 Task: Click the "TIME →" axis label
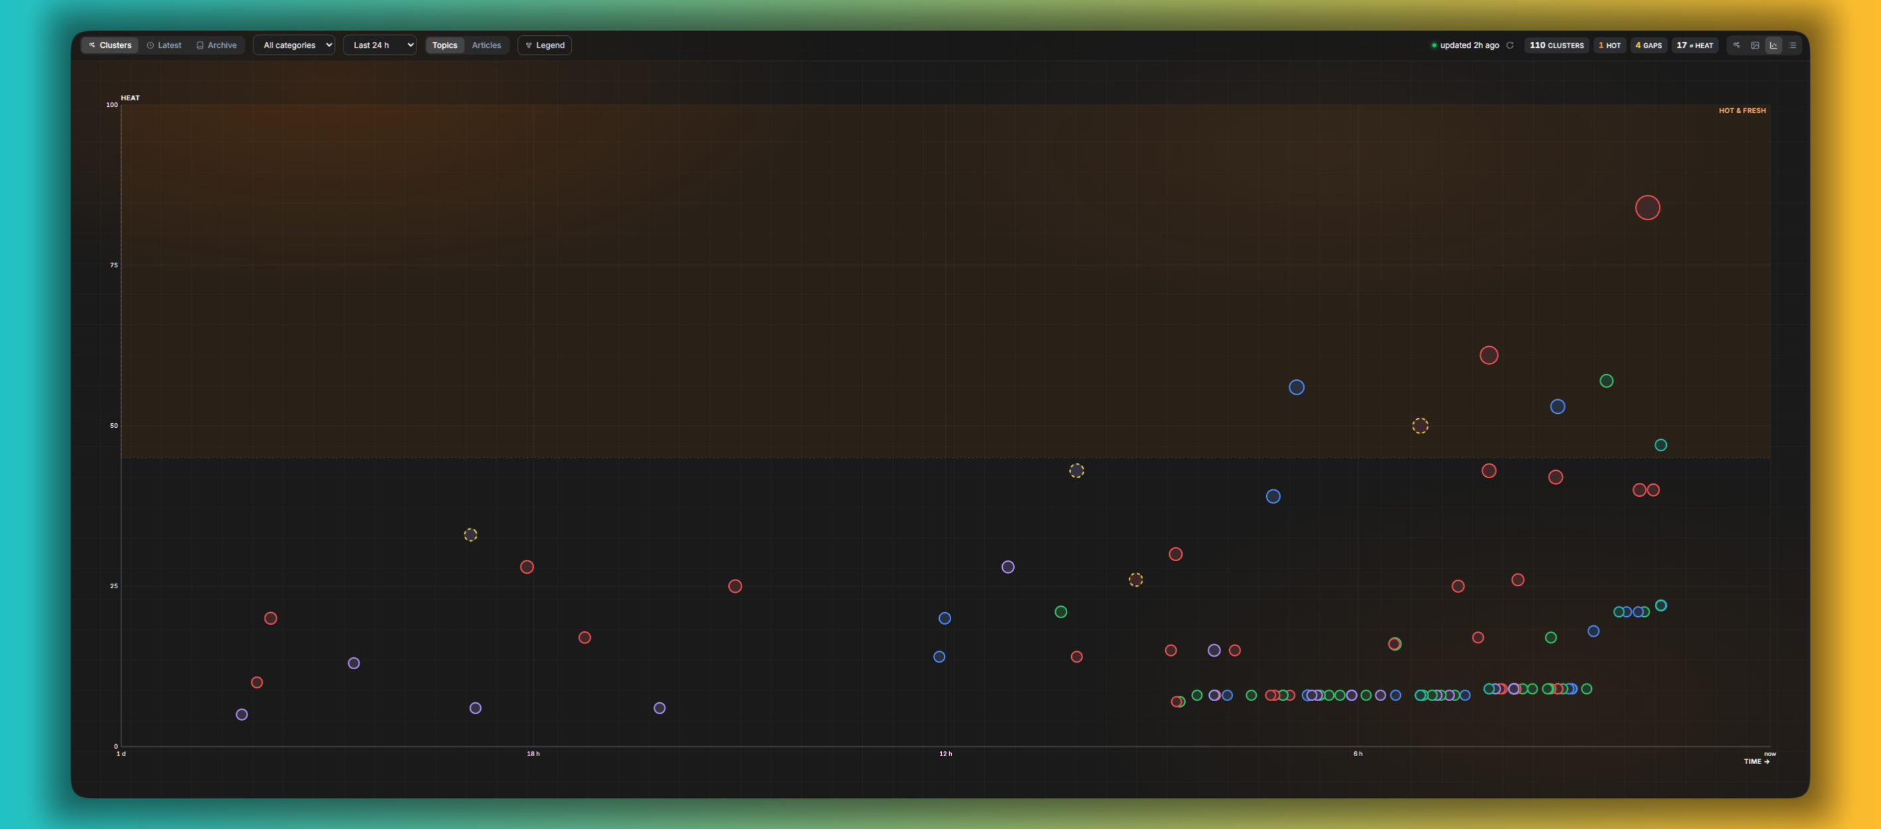1756,761
